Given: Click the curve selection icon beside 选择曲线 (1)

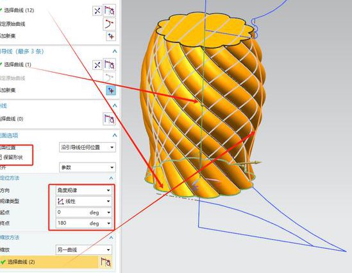Looking at the screenshot, I should point(110,65).
